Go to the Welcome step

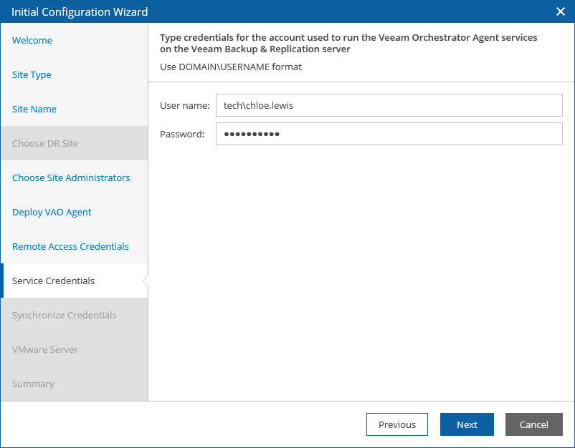click(x=32, y=40)
